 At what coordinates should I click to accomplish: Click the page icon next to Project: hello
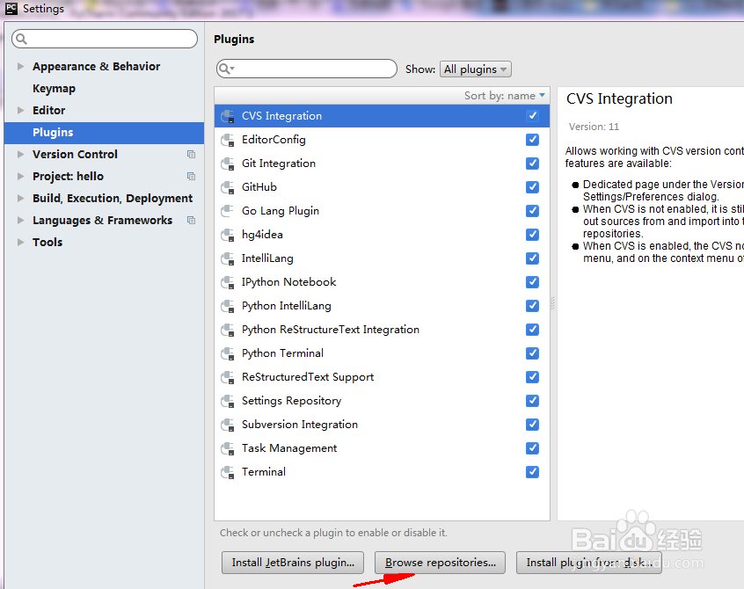(190, 176)
